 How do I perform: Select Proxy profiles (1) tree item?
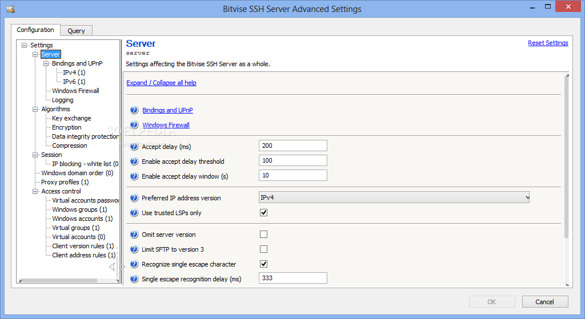pyautogui.click(x=65, y=182)
